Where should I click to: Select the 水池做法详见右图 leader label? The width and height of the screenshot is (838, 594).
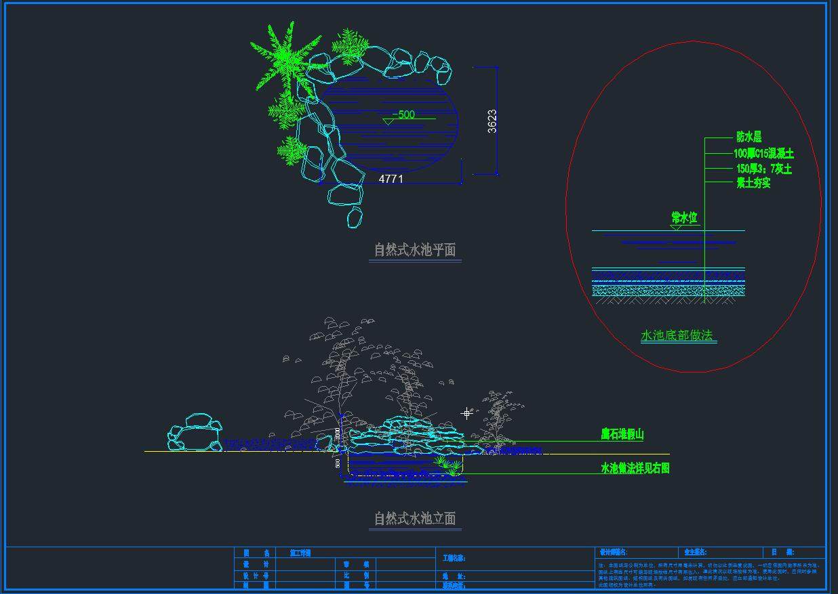[x=635, y=468]
